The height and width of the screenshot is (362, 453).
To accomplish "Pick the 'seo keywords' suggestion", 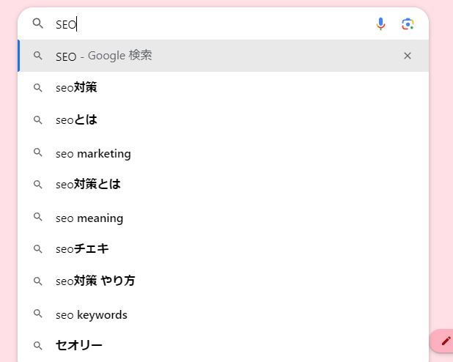I will (x=223, y=314).
